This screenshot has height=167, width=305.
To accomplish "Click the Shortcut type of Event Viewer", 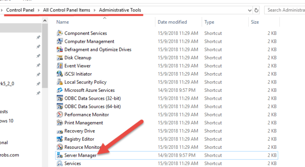I will tap(213, 66).
